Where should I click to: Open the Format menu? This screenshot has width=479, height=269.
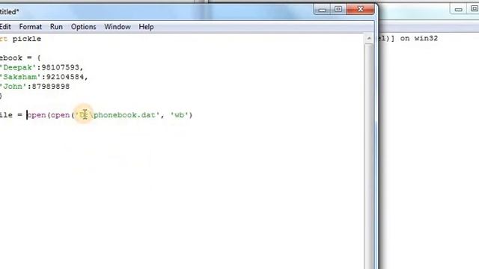click(30, 27)
